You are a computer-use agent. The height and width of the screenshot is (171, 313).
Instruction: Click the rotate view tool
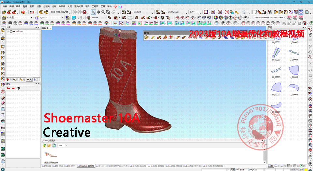coord(108,12)
